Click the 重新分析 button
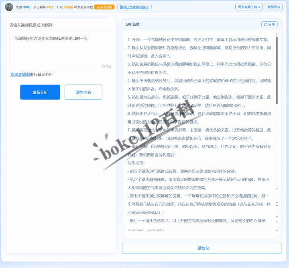The width and height of the screenshot is (289, 268). (x=40, y=92)
